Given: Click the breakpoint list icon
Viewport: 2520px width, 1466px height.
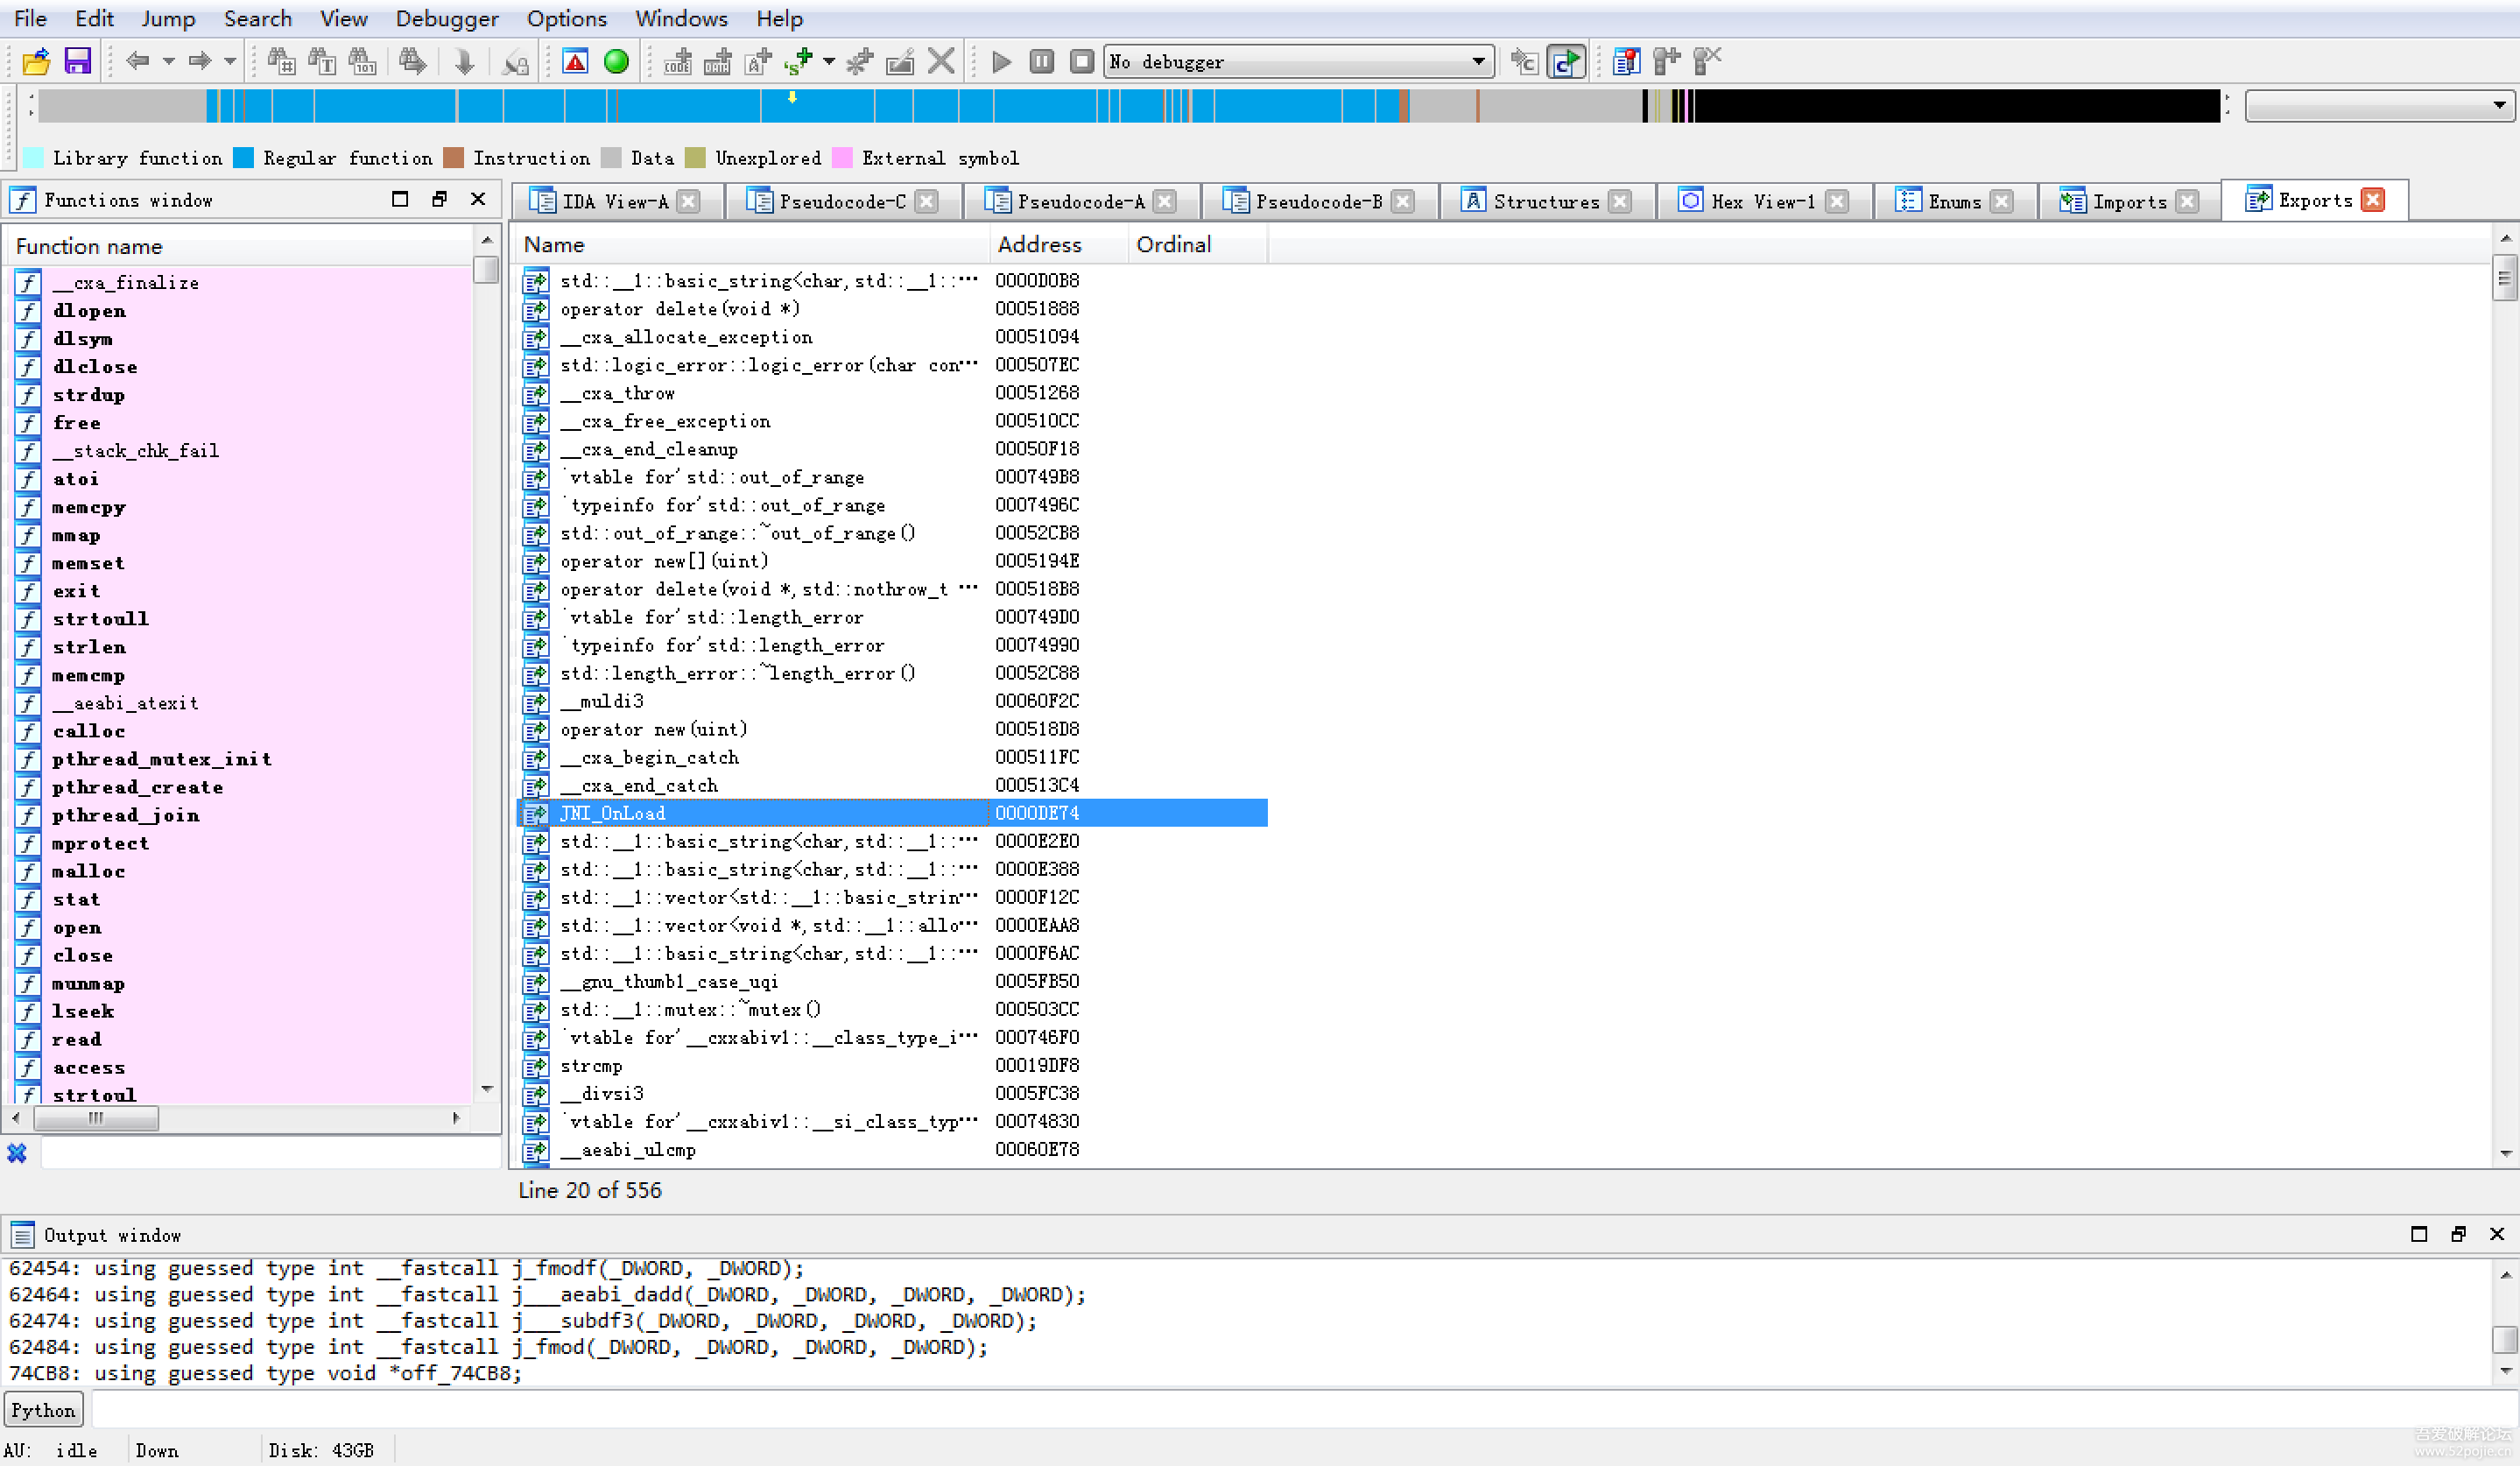Looking at the screenshot, I should (x=1625, y=61).
